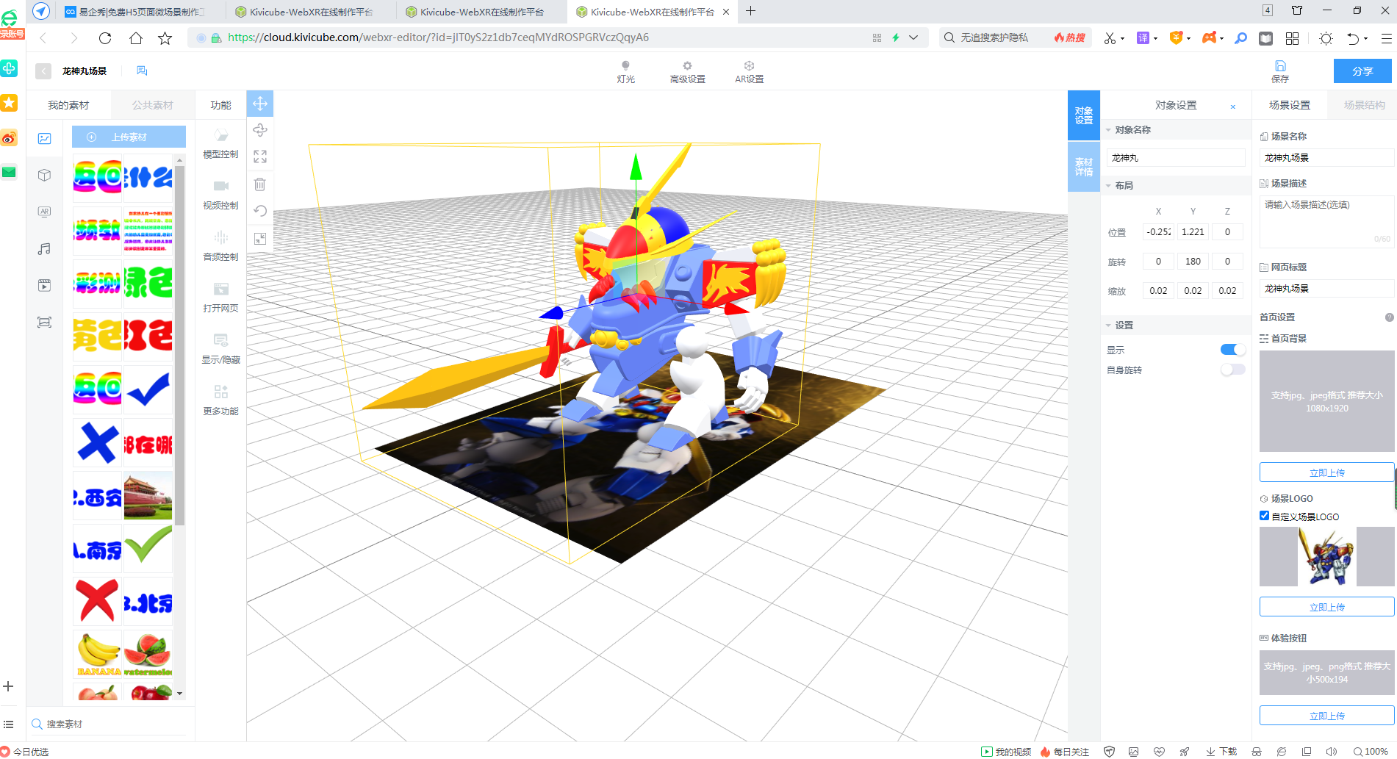The image size is (1397, 759).
Task: Select the rotate tool in viewport toolbar
Action: point(260,130)
